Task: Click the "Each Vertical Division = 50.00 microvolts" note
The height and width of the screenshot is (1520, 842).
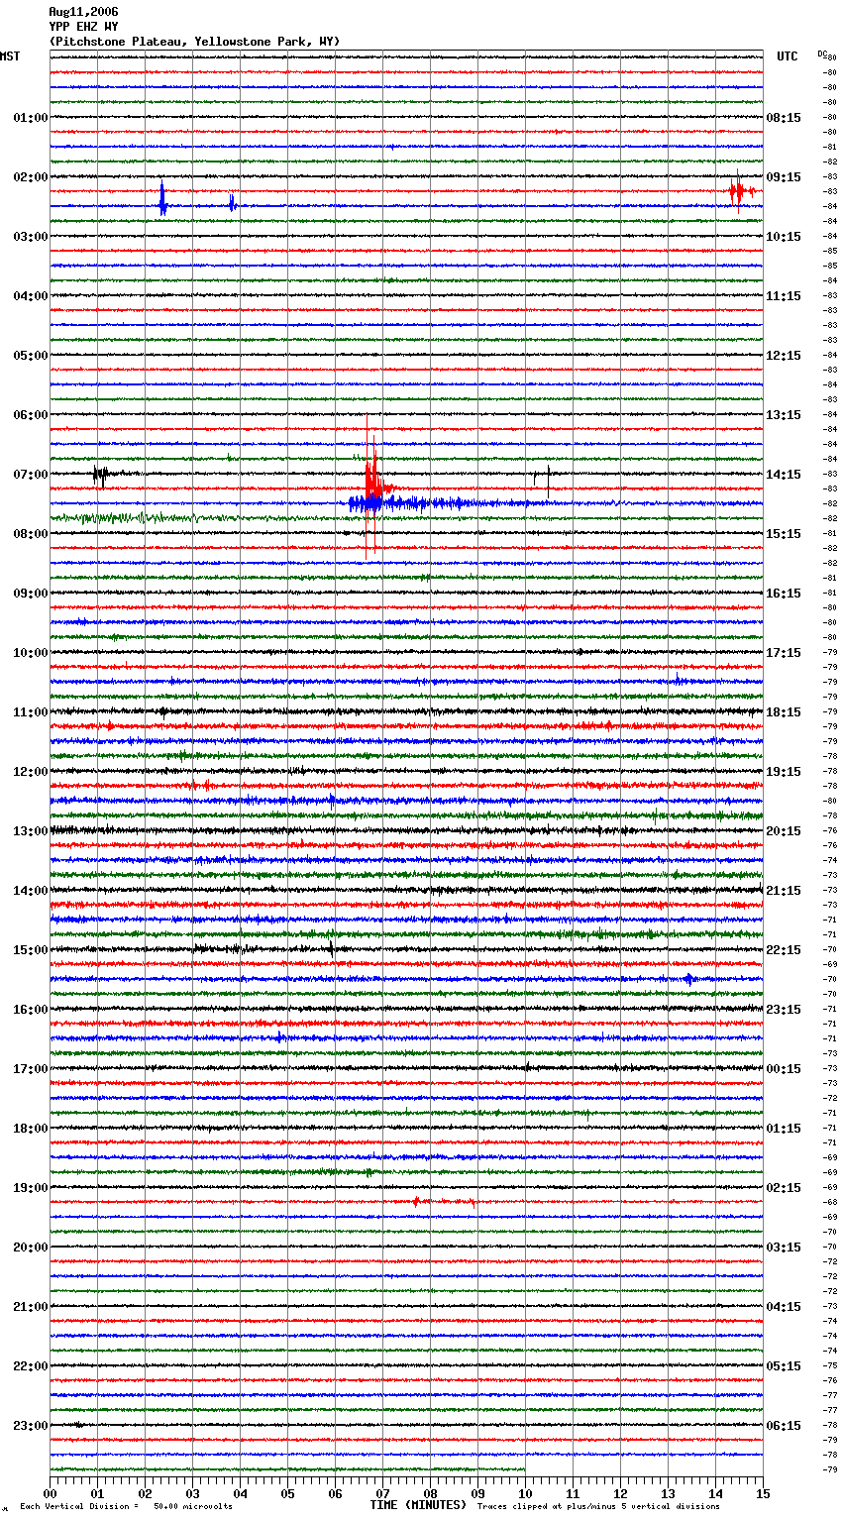Action: [126, 1507]
